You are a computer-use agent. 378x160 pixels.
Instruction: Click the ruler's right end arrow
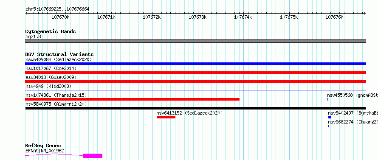[365, 13]
